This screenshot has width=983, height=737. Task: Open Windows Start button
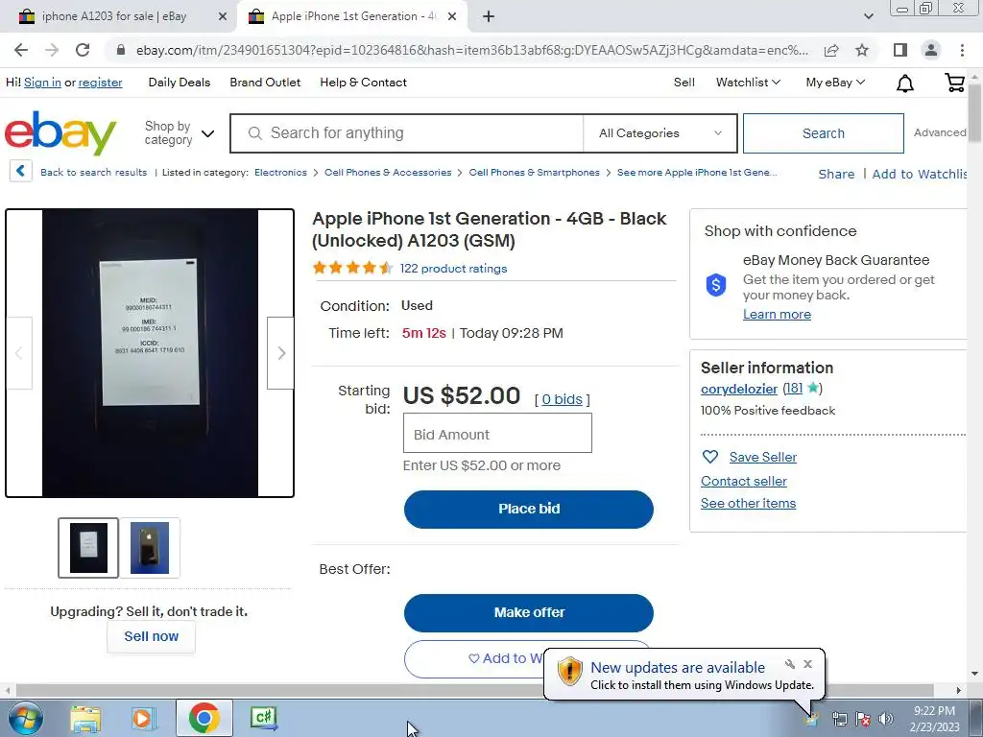tap(26, 718)
